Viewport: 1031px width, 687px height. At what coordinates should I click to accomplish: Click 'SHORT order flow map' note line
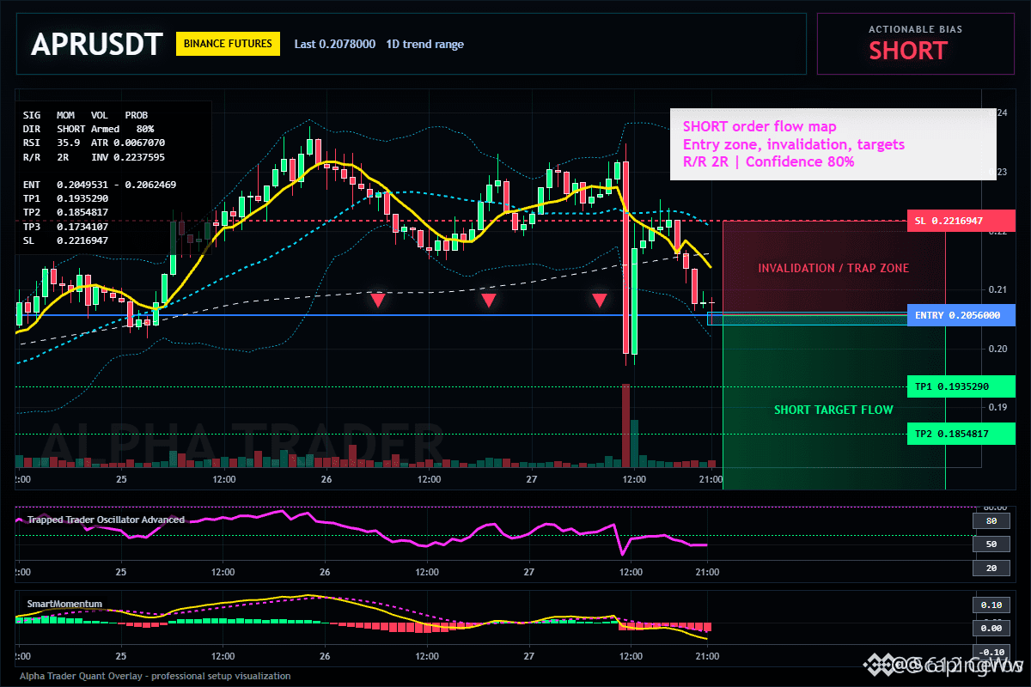coord(760,127)
